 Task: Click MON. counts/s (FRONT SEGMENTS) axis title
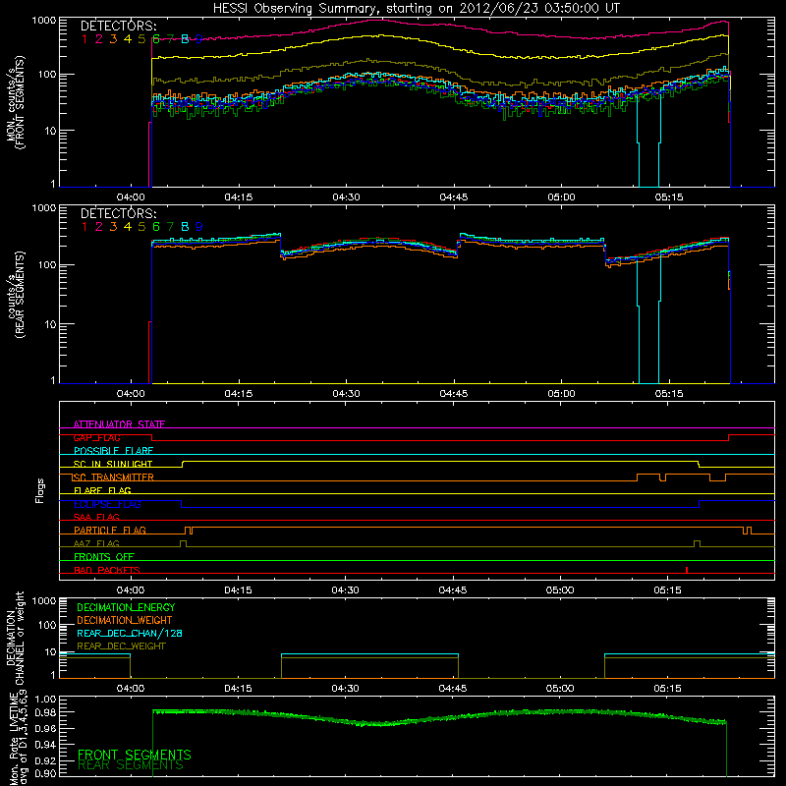click(15, 102)
